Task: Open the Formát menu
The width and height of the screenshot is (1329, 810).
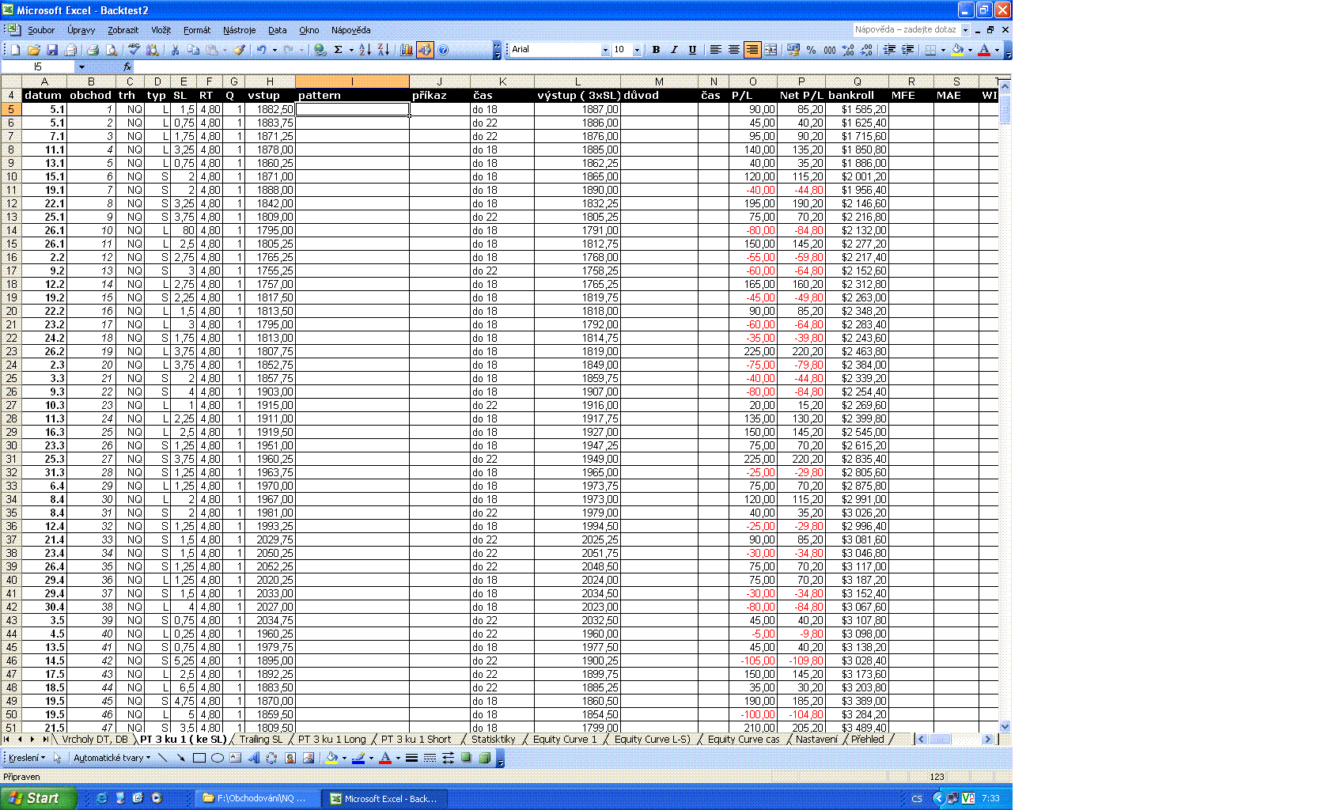Action: (x=197, y=30)
